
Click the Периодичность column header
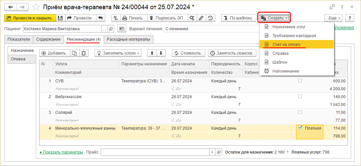pos(226,64)
